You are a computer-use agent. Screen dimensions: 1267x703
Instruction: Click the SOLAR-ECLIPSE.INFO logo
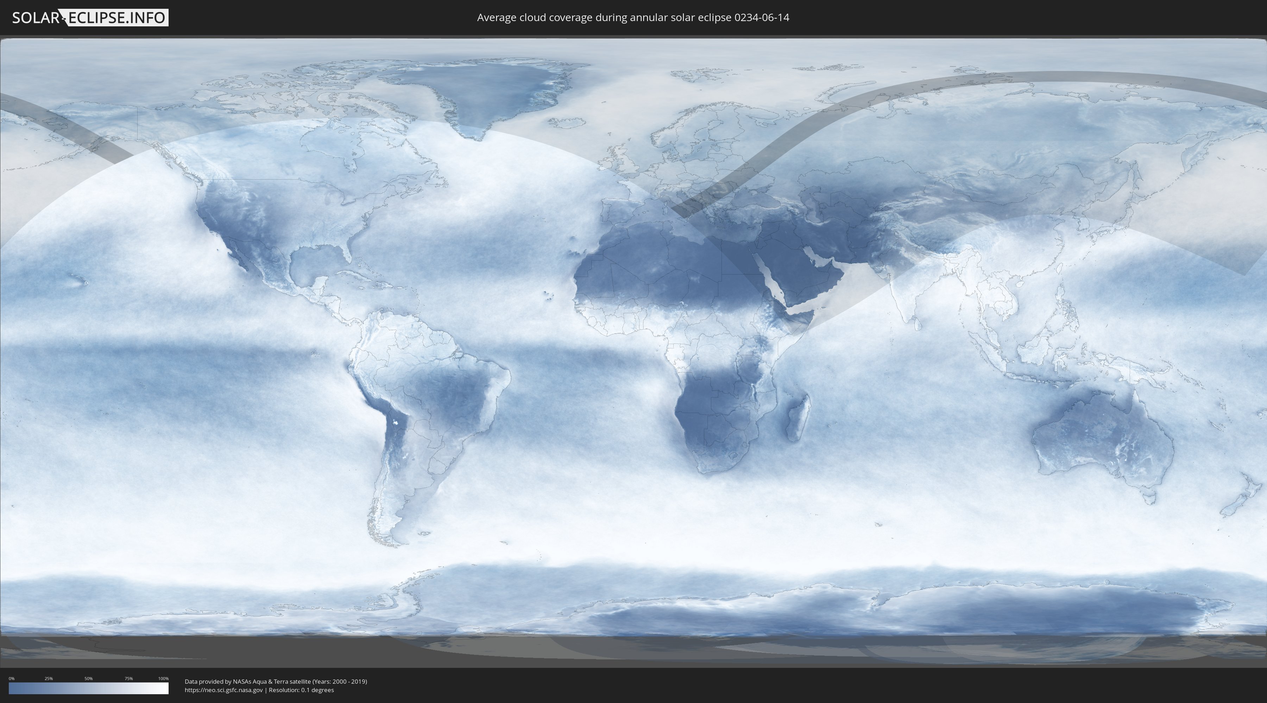(x=90, y=18)
